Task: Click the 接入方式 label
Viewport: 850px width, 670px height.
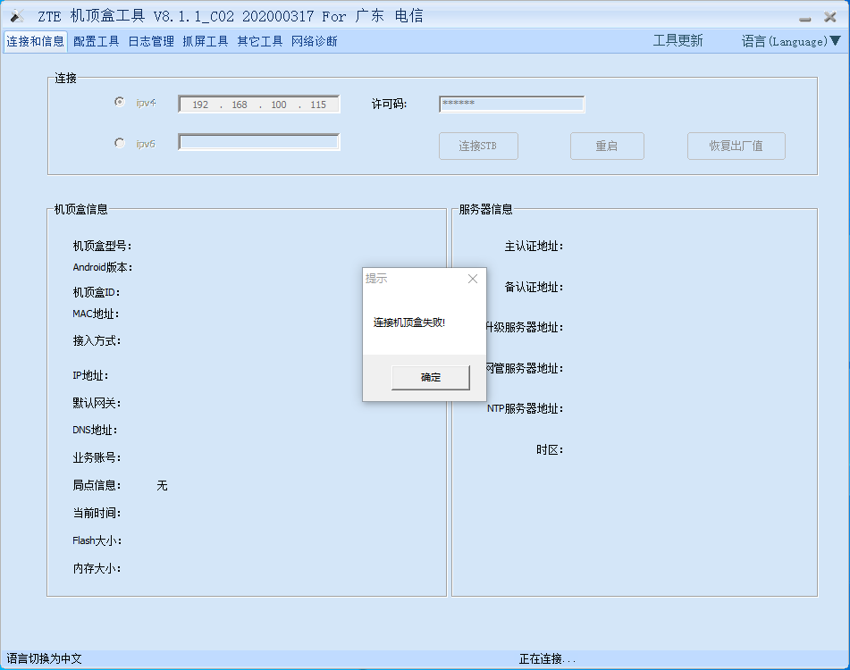Action: 97,340
